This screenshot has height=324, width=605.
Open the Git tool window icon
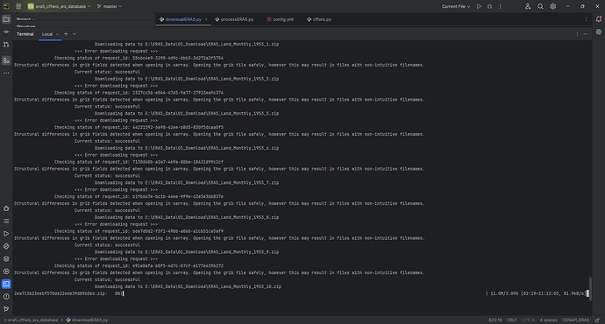coord(6,309)
